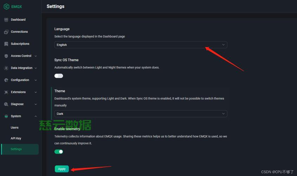
Task: Expand the Diagnose menu chevron
Action: [35, 104]
